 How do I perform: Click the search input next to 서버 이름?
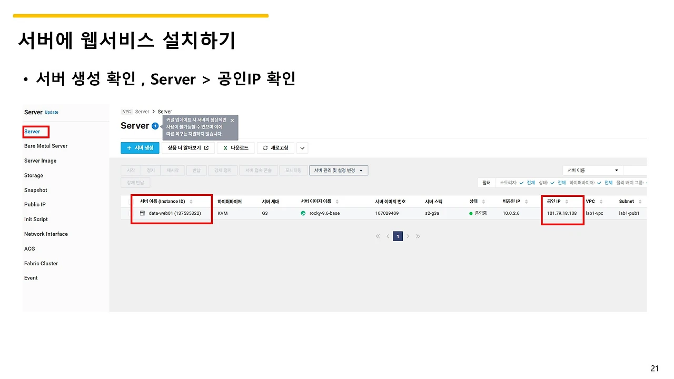(x=635, y=171)
